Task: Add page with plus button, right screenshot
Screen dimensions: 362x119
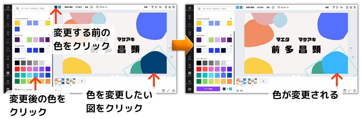Action: coord(263,81)
